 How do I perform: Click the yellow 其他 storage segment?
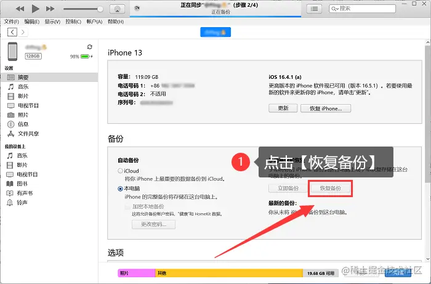tap(229, 273)
